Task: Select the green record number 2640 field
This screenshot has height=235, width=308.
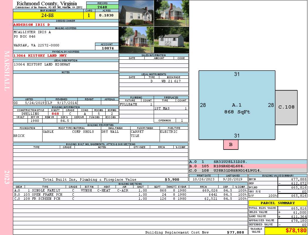Action: click(x=102, y=7)
